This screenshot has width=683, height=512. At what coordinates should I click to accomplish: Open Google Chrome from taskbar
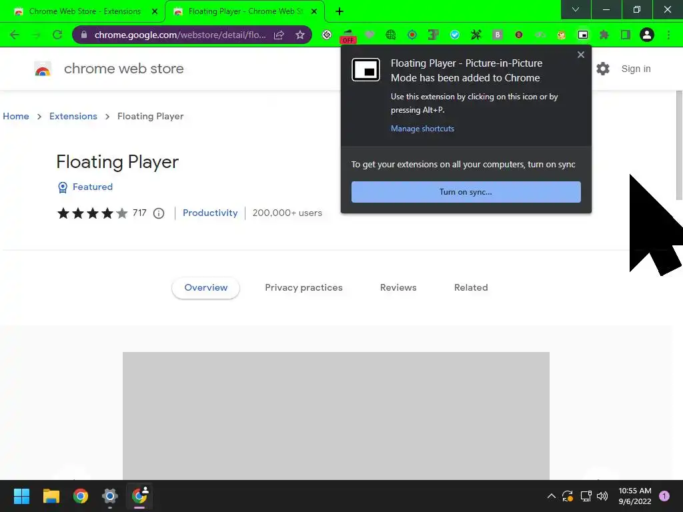pos(81,496)
